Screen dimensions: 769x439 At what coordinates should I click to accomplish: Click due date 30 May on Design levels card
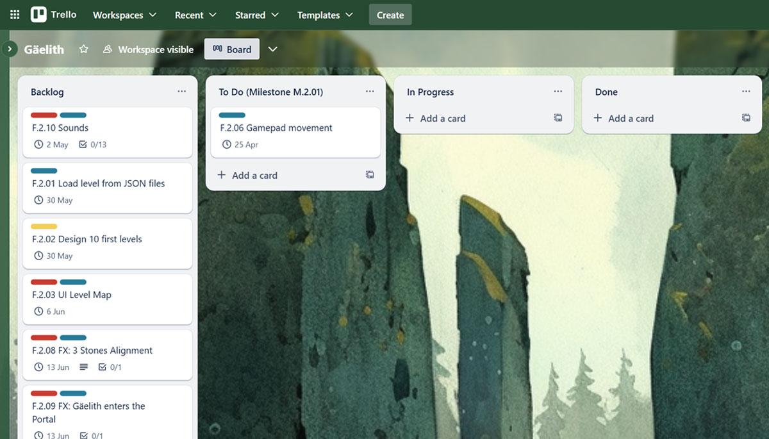[53, 256]
